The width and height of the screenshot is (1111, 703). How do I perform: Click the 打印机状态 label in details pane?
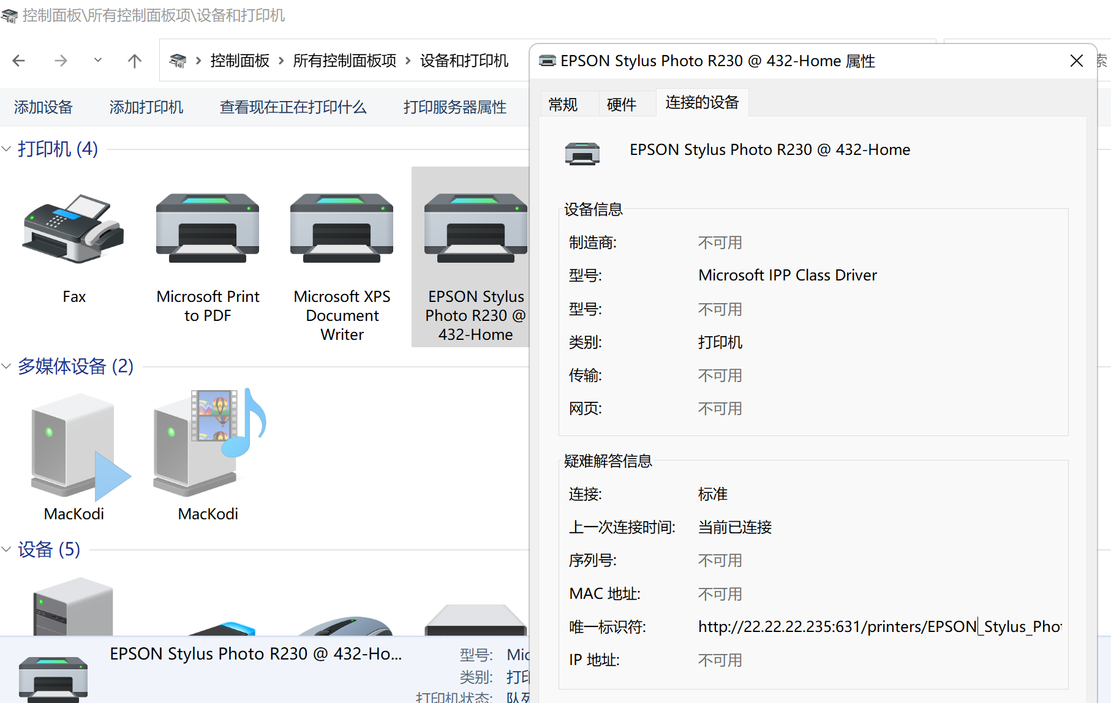[454, 697]
